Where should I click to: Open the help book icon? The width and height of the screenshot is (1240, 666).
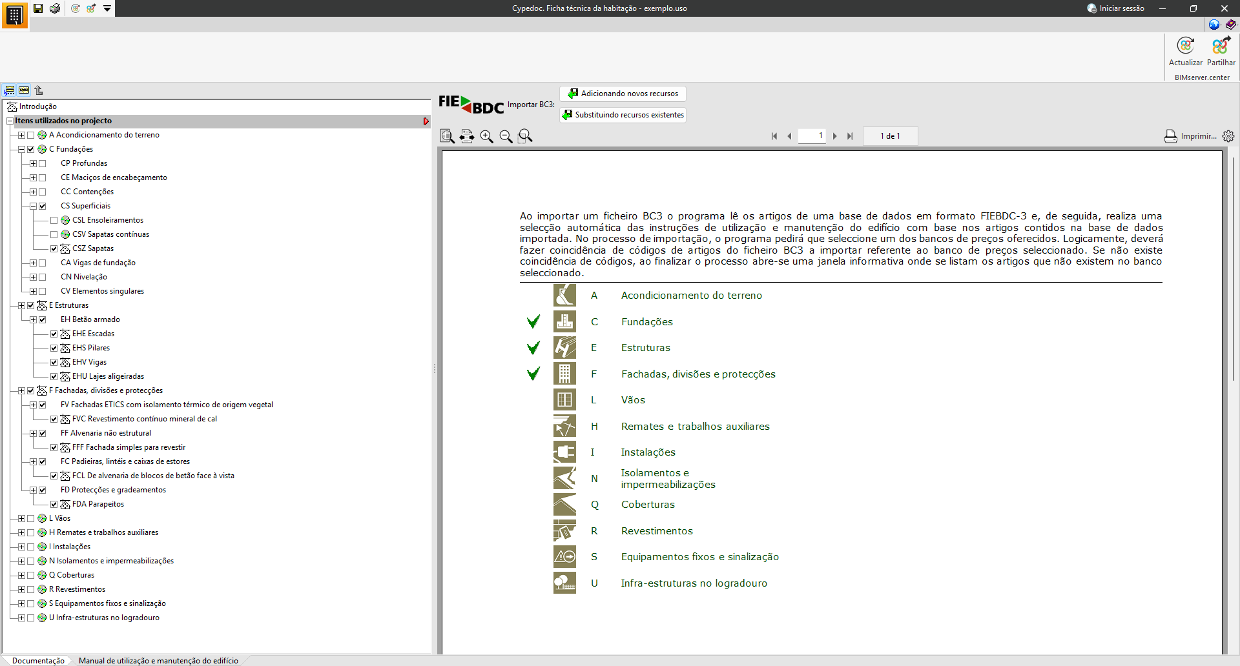click(1231, 25)
